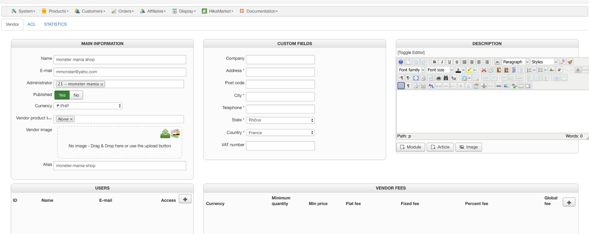589x234 pixels.
Task: Open the HikaMarket menu
Action: pyautogui.click(x=218, y=11)
